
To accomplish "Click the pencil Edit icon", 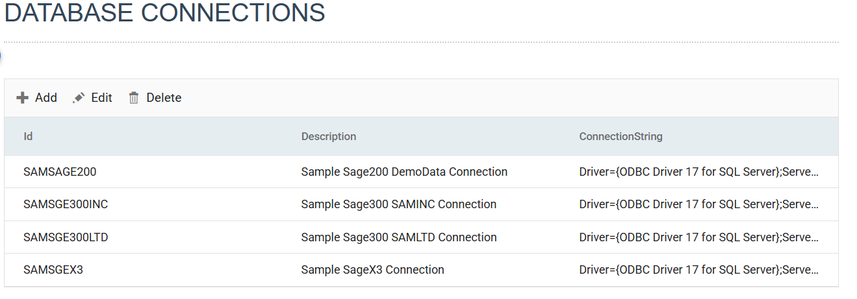I will tap(79, 98).
